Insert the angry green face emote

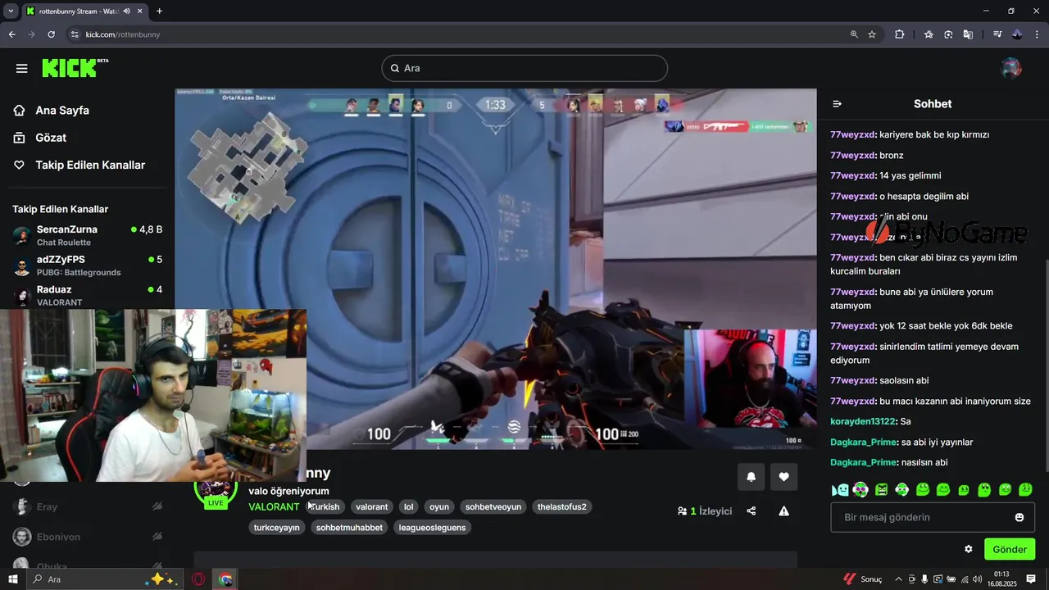click(x=881, y=490)
